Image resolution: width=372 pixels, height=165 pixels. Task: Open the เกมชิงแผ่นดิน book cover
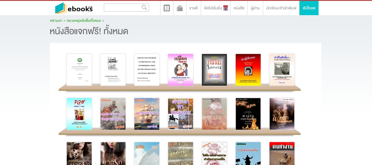[248, 153]
